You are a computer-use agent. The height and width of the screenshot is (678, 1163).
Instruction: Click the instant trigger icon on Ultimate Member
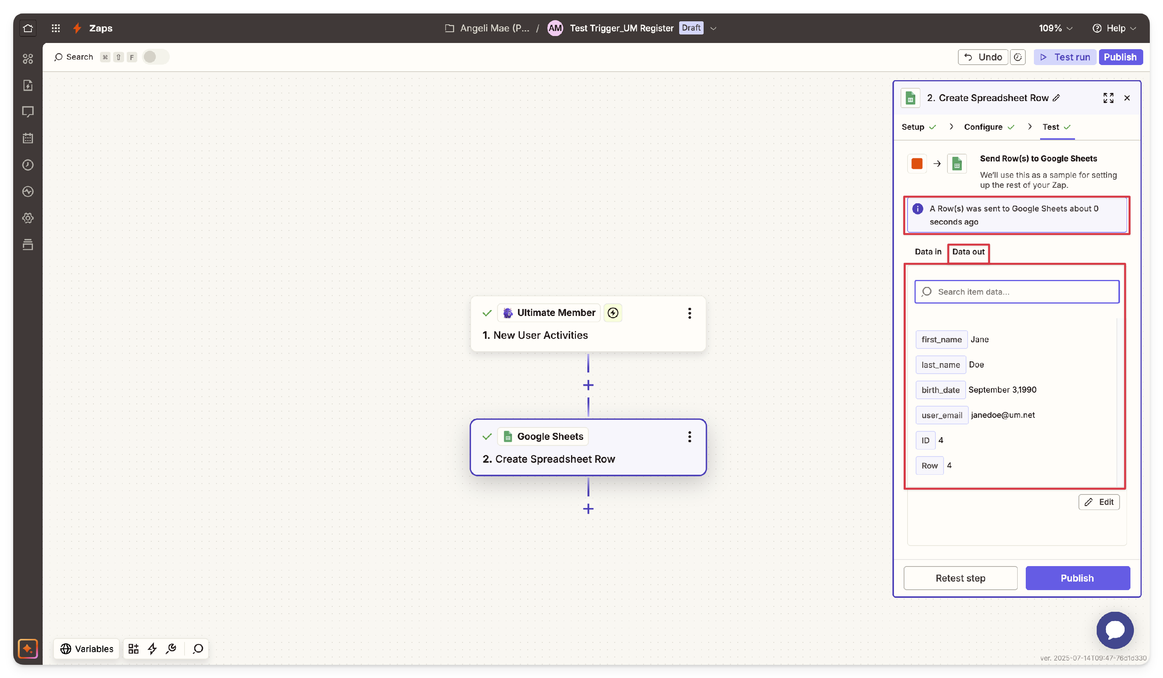click(613, 313)
